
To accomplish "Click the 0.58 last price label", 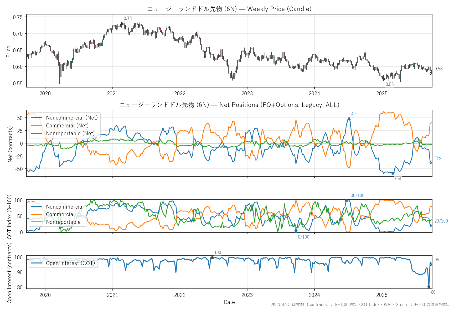I will click(x=438, y=69).
